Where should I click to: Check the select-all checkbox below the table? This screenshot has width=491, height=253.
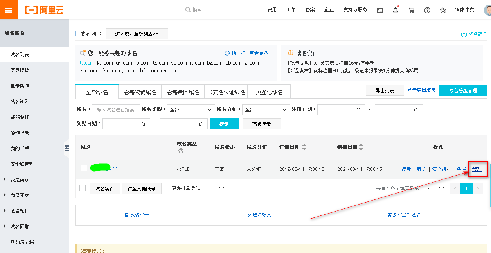(x=83, y=188)
